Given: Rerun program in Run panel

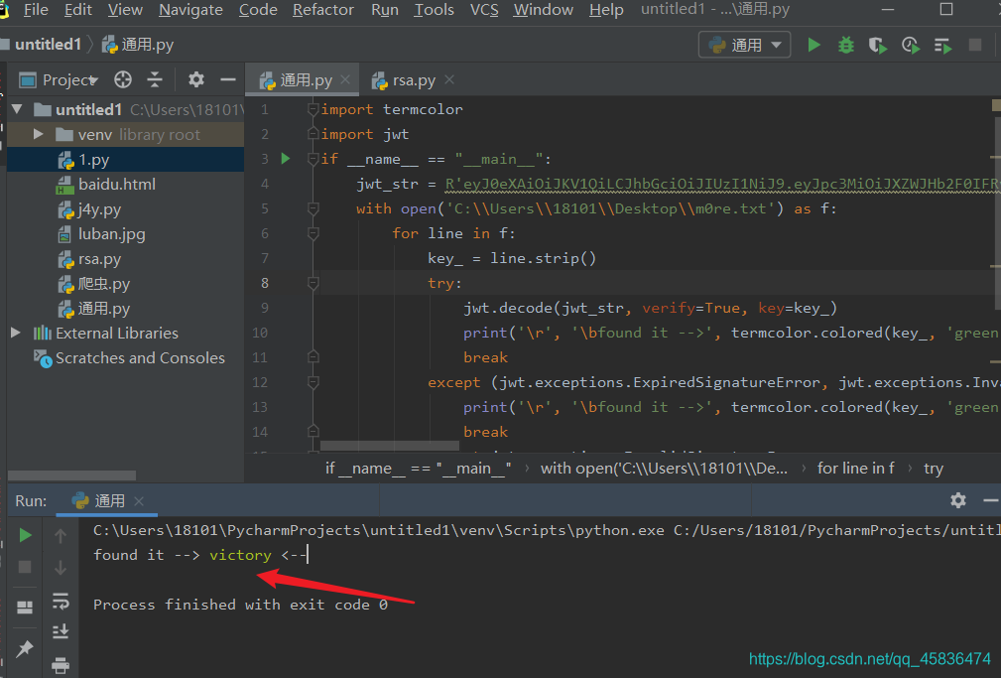Looking at the screenshot, I should 25,535.
